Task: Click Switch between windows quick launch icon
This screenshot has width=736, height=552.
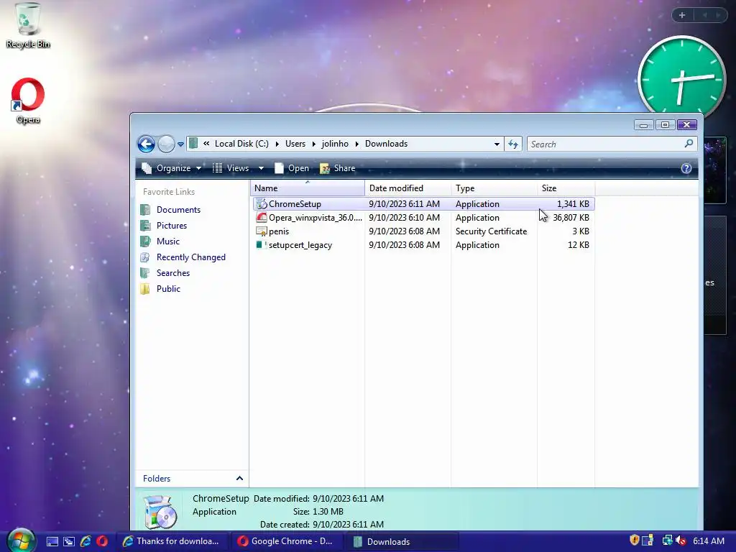Action: pyautogui.click(x=69, y=541)
